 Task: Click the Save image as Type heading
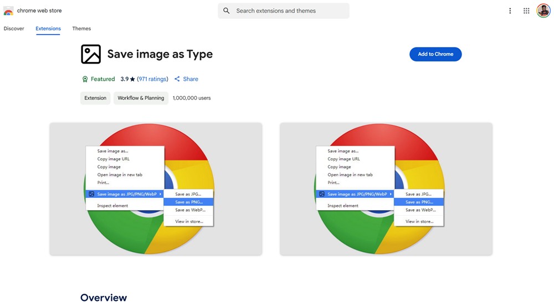[160, 54]
